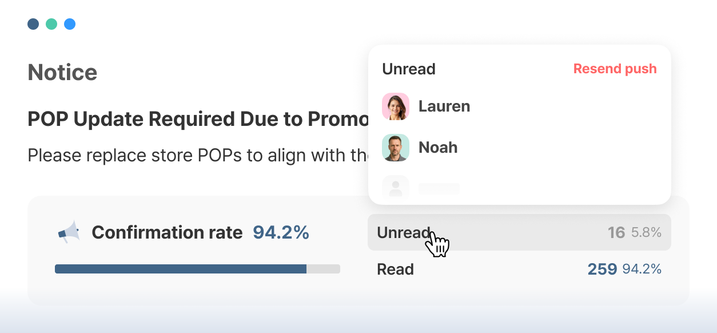This screenshot has height=333, width=717.
Task: Open the Read row in stats
Action: [519, 269]
